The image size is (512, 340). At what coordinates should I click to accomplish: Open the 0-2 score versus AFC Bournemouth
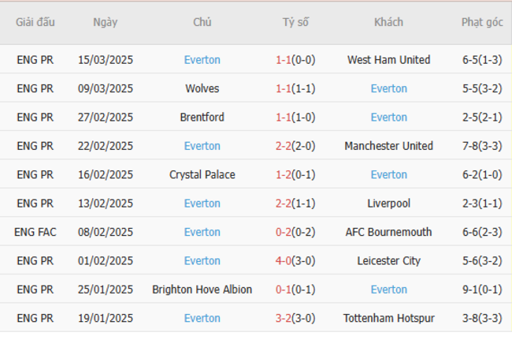(284, 232)
